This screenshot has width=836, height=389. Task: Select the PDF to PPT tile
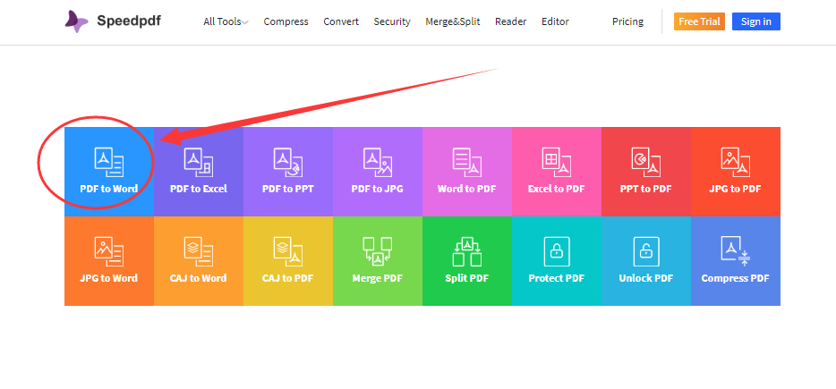tap(288, 172)
